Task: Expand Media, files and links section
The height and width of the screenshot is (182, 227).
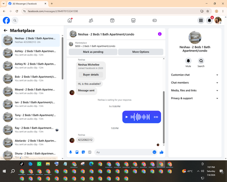Action: click(x=195, y=91)
